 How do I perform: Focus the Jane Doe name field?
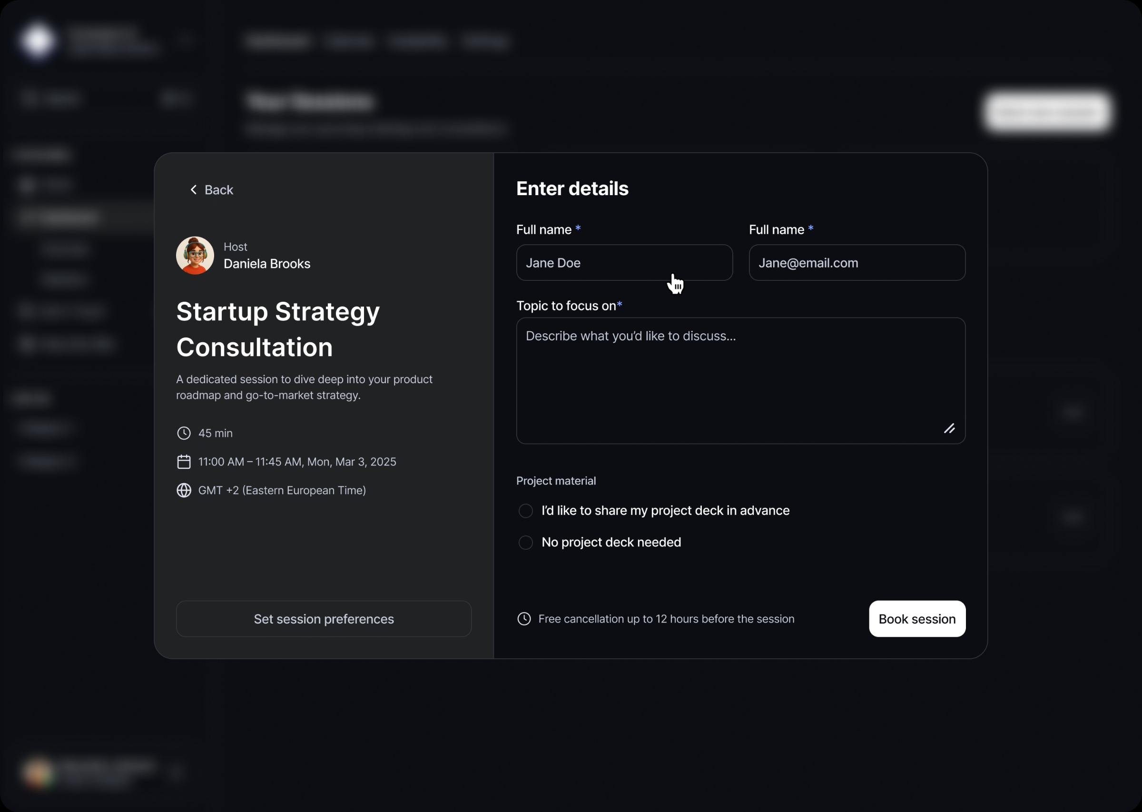click(x=624, y=263)
